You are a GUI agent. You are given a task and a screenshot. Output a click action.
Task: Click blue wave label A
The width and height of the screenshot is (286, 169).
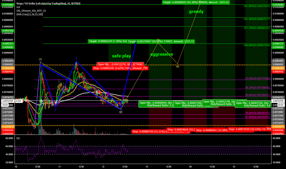pyautogui.click(x=55, y=110)
